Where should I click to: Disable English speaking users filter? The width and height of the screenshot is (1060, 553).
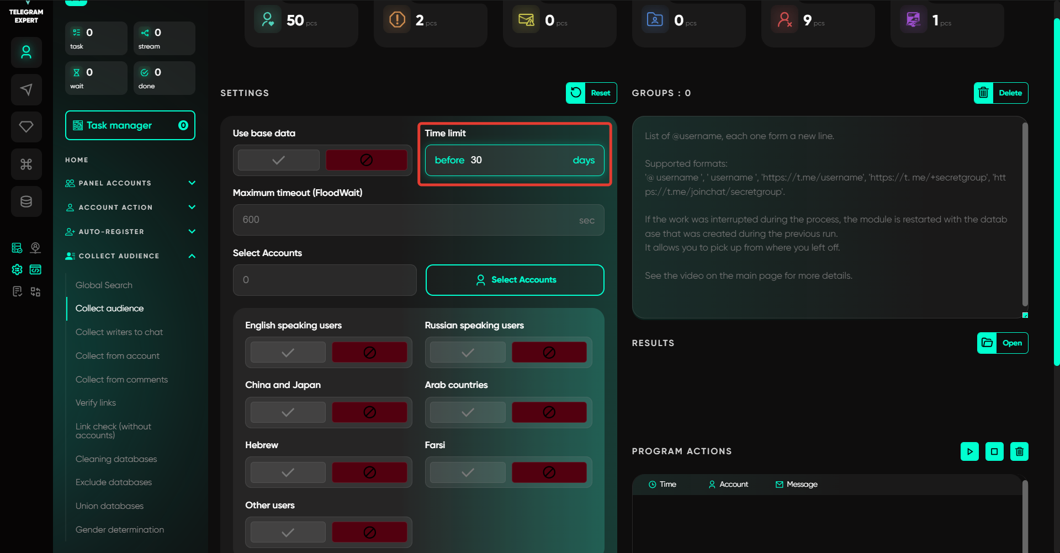369,353
